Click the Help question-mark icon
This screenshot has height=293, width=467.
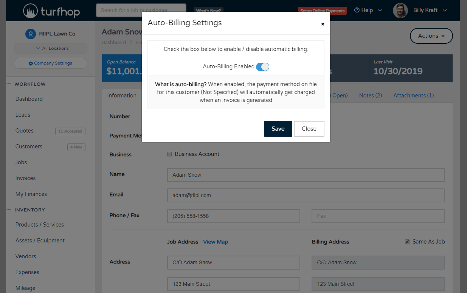pos(355,10)
